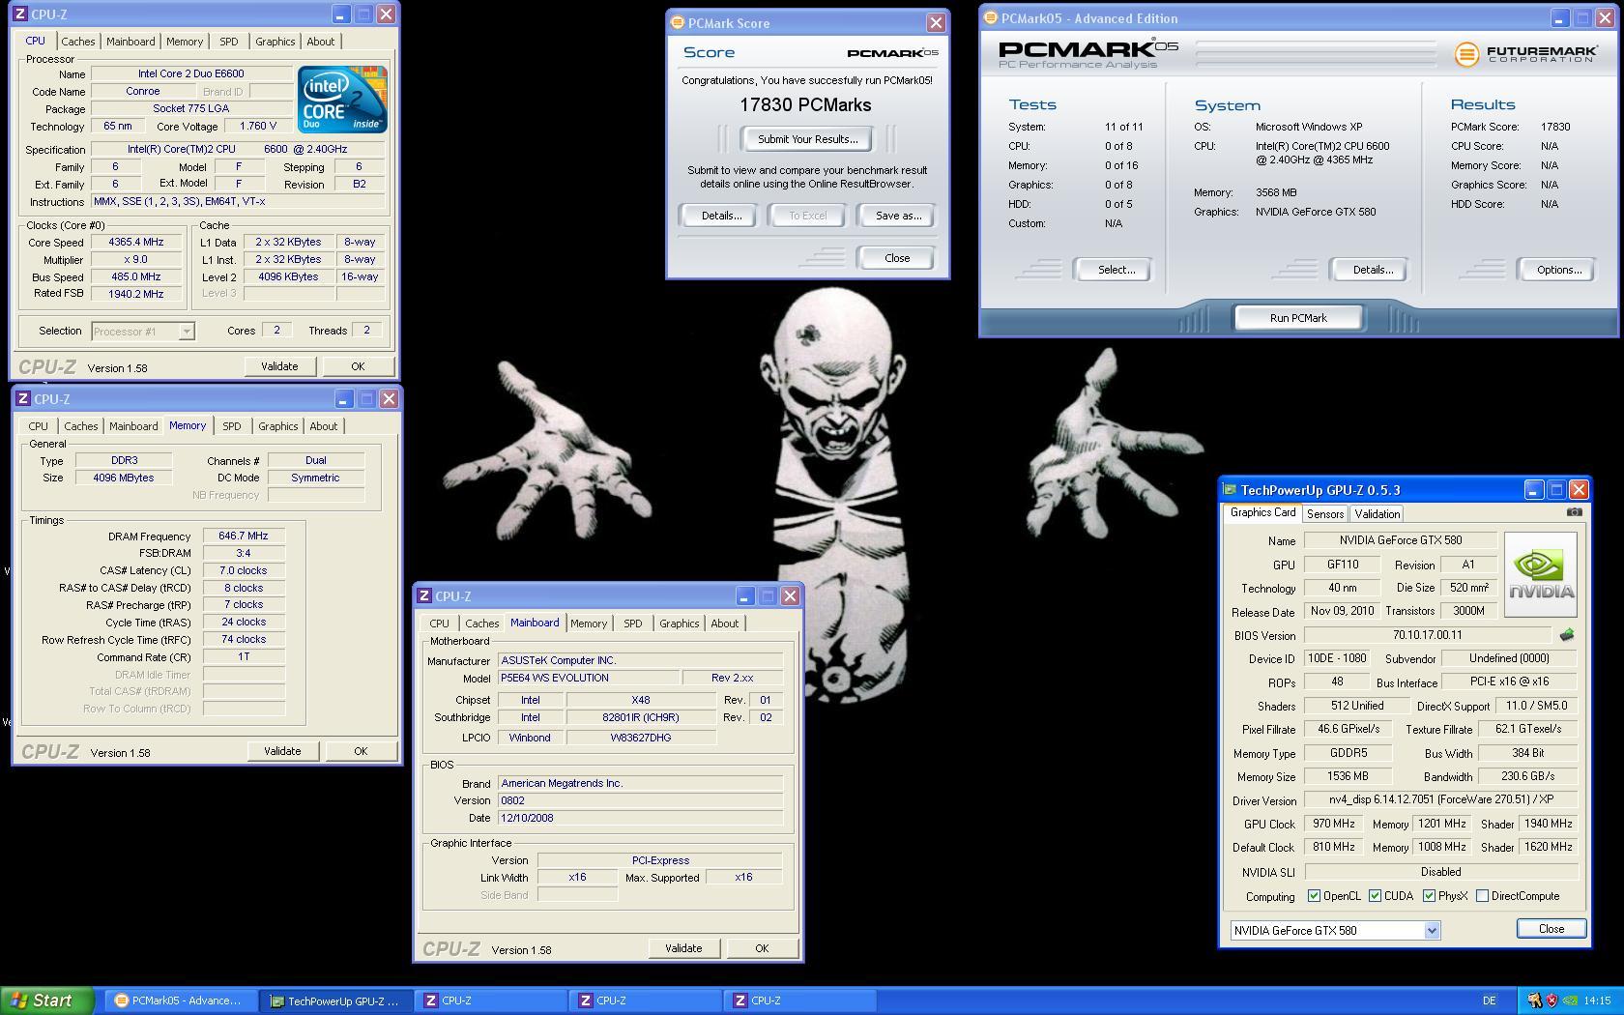Click Run PCMark button
Viewport: 1624px width, 1015px height.
coord(1298,318)
